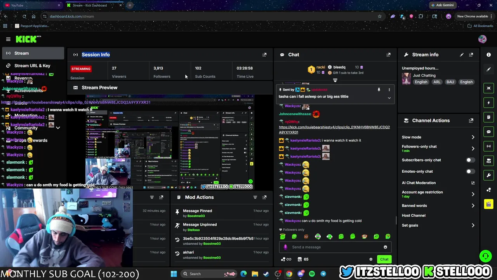
Task: Open a new Chrome tab
Action: coord(130,5)
